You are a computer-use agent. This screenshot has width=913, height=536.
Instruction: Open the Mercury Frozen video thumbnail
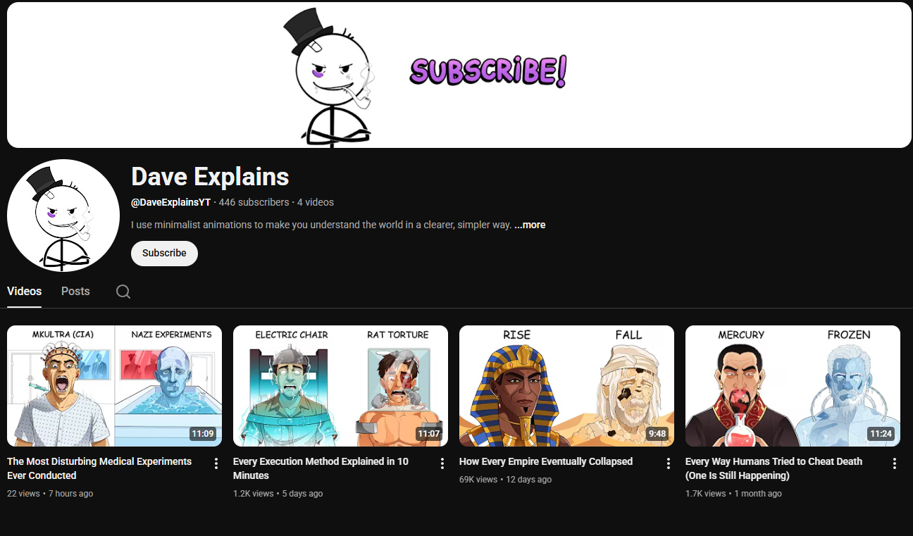pos(793,386)
